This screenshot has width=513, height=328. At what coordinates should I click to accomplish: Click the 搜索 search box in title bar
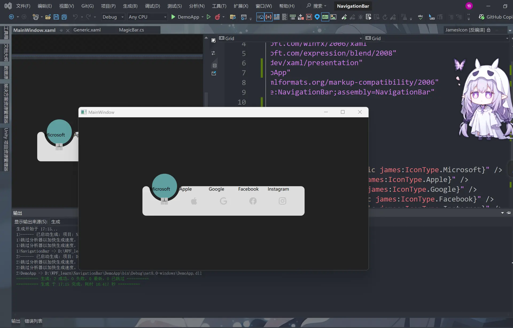317,6
